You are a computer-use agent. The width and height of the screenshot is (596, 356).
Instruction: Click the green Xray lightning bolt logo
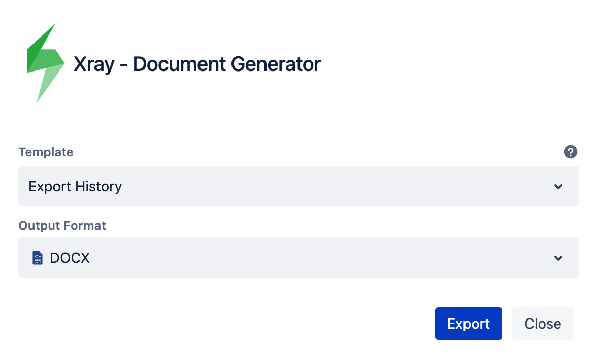coord(46,63)
